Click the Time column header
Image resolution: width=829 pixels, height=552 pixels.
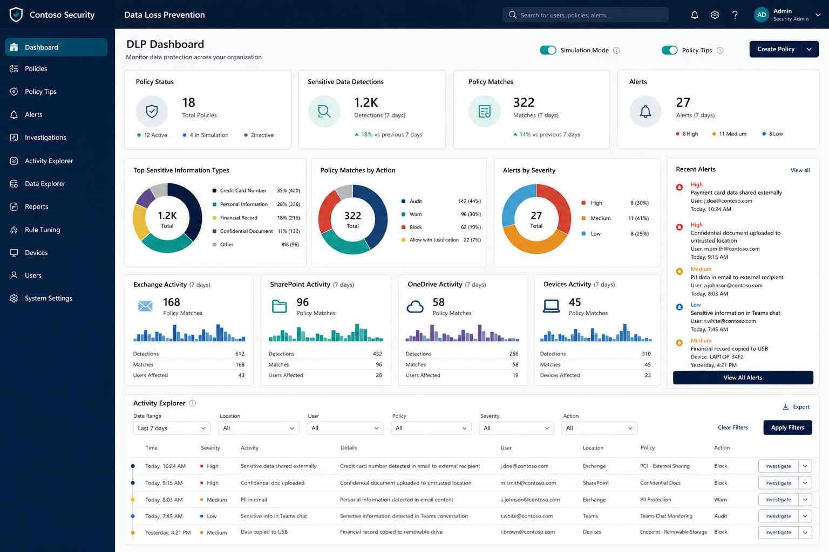coord(152,448)
